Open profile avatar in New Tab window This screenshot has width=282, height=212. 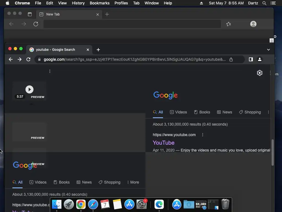click(x=253, y=24)
